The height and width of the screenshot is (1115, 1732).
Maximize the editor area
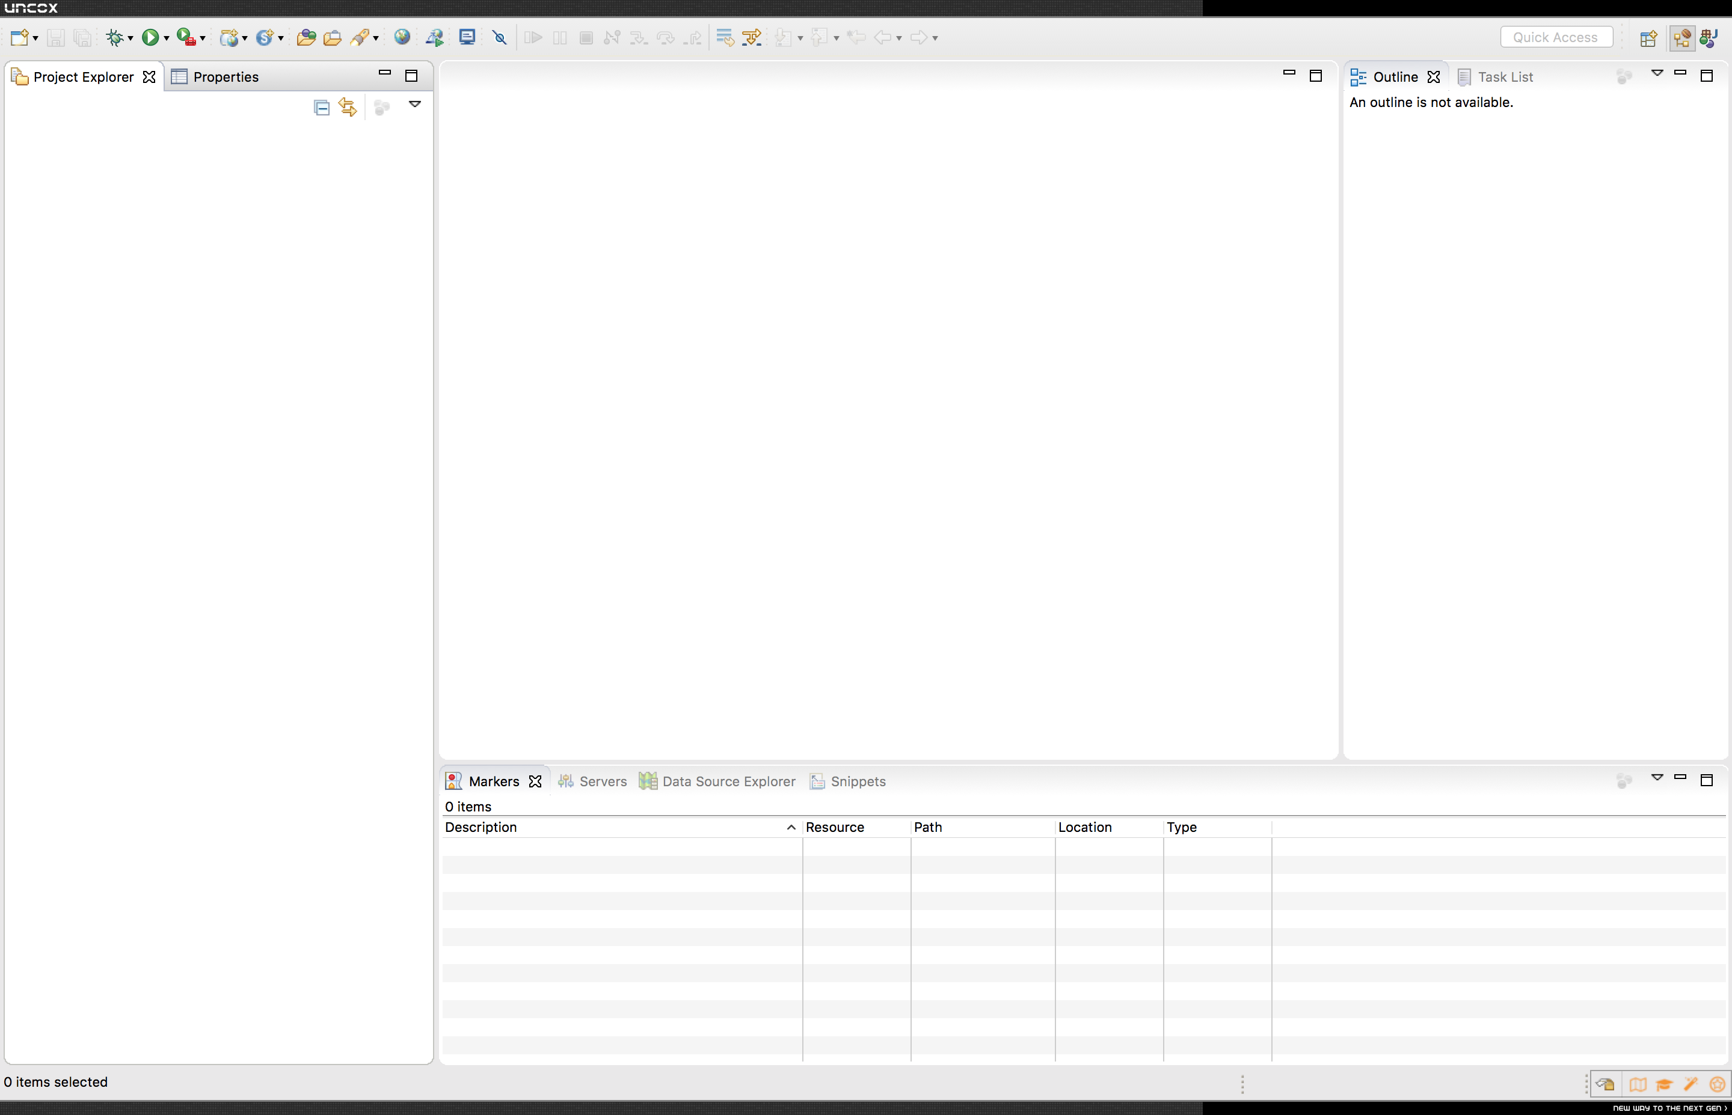click(1316, 76)
